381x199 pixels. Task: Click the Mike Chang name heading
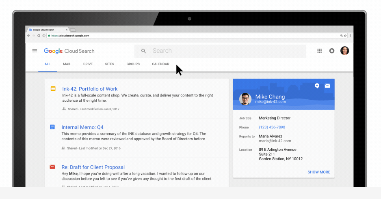(270, 97)
